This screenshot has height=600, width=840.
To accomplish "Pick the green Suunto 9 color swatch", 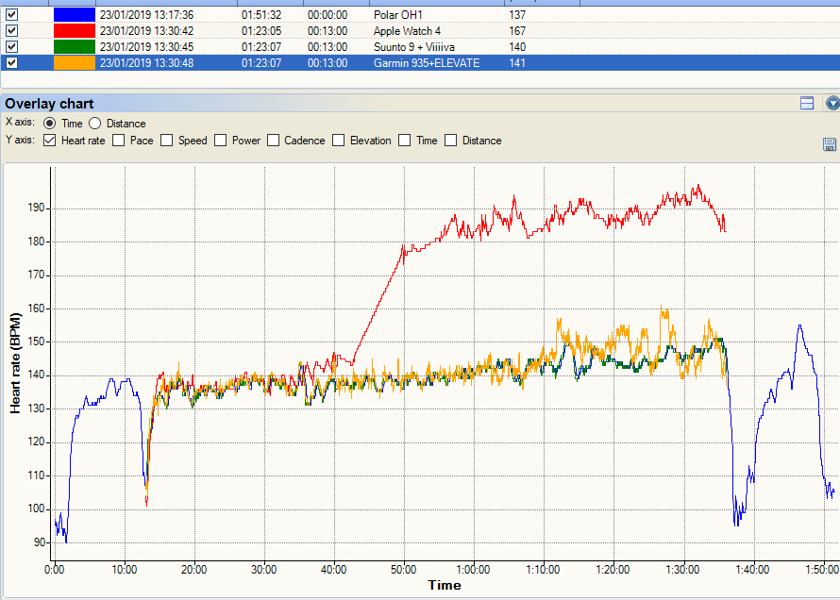I will tap(74, 46).
